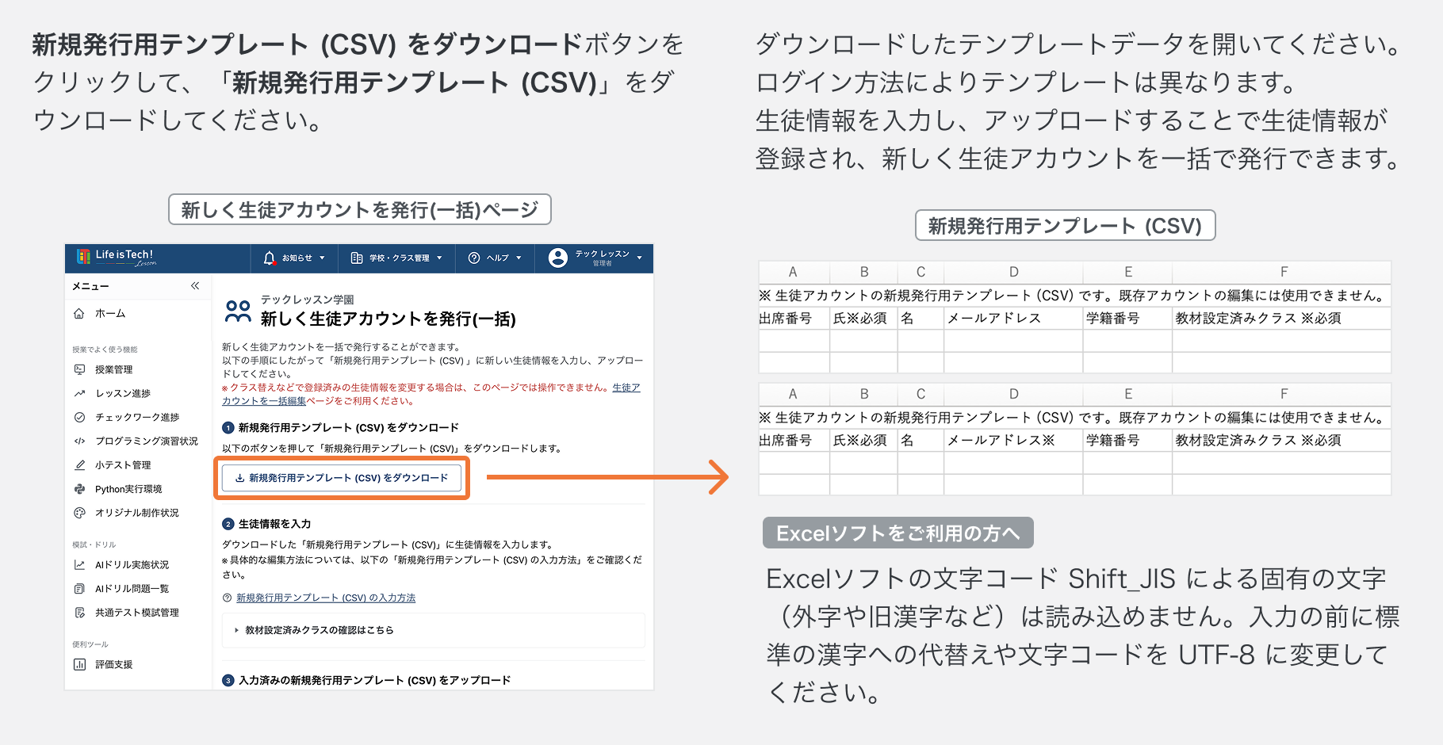
Task: Open 新規発行用テンプレート (CSV) の入力方法 link
Action: (326, 598)
